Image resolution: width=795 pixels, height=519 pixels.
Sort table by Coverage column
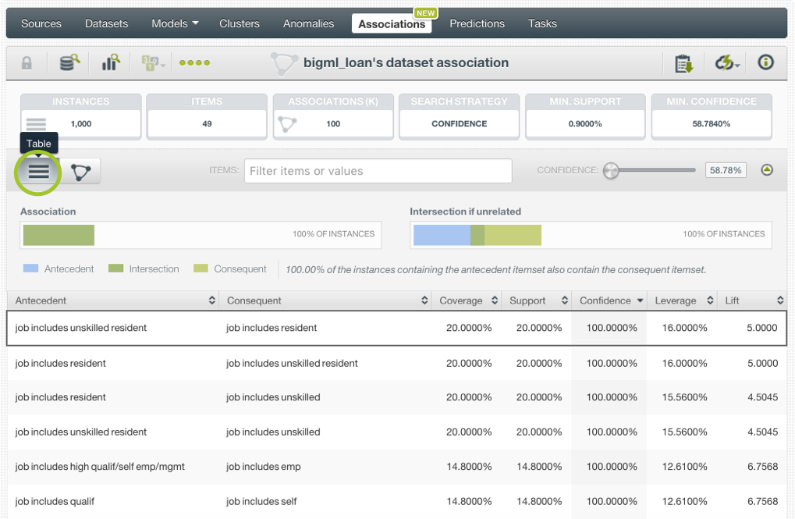pos(467,300)
